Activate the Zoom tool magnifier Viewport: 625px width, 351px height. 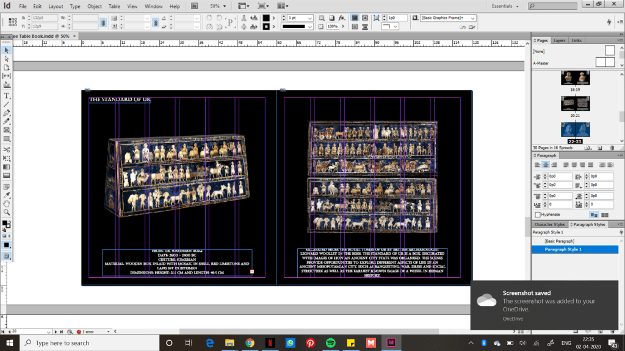pos(7,211)
